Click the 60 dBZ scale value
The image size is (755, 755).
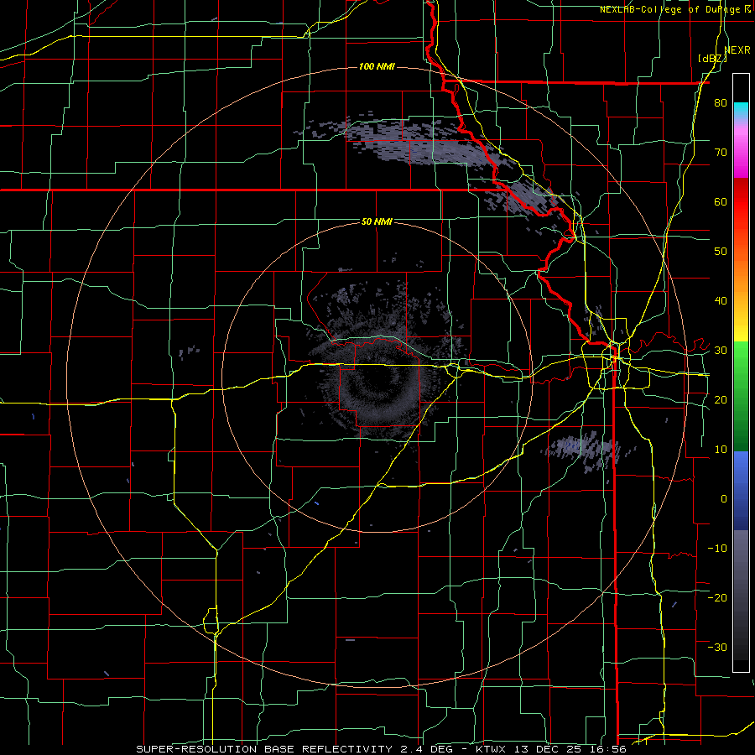coord(721,201)
